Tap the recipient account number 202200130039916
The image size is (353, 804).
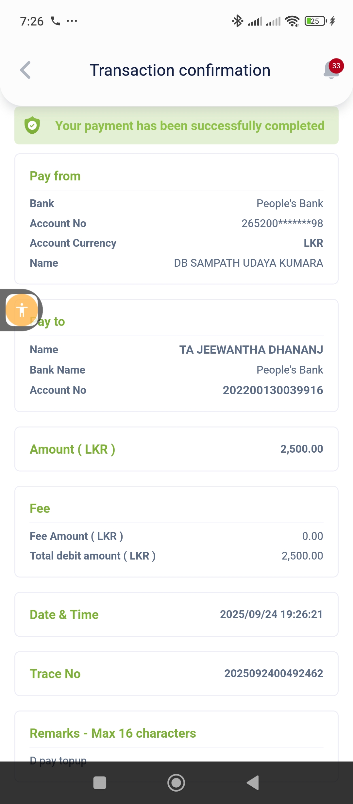pos(273,390)
